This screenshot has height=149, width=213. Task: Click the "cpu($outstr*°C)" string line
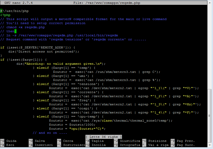(77, 129)
